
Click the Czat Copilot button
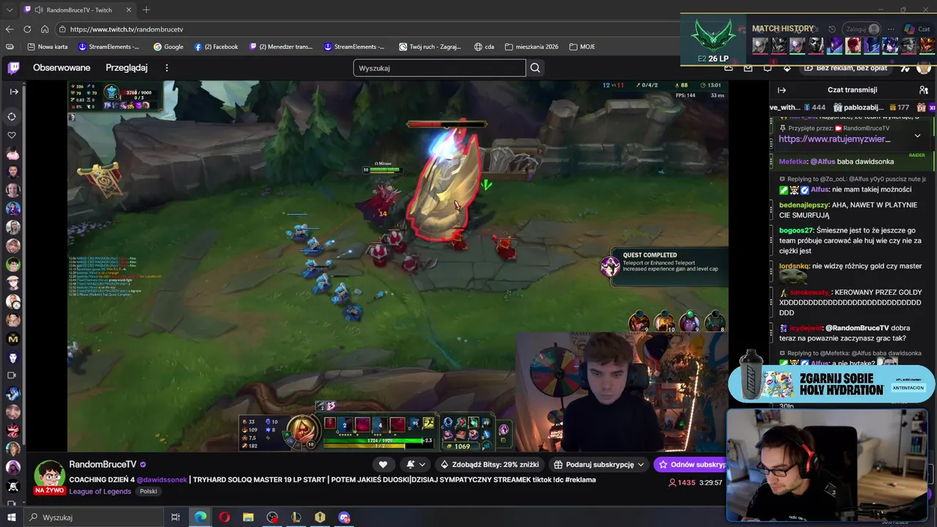pyautogui.click(x=916, y=29)
